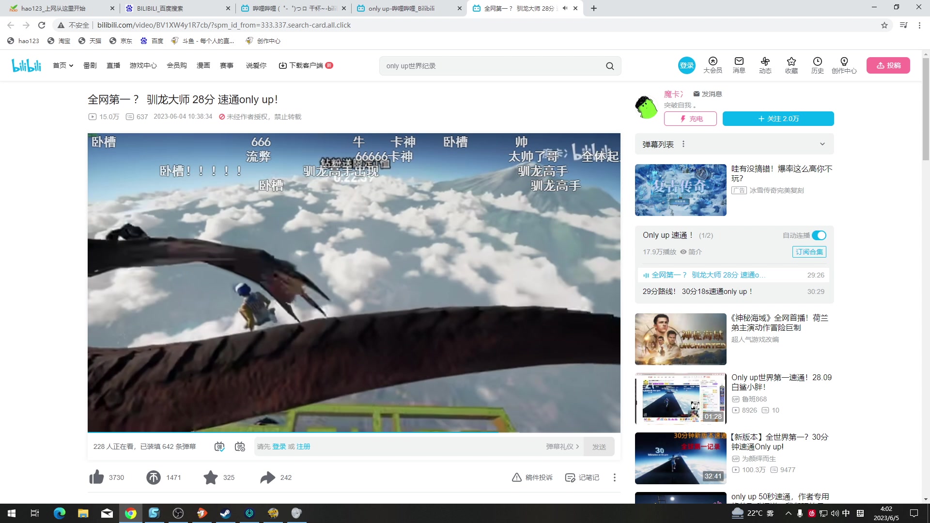930x523 pixels.
Task: Open Chrome three-dot menu
Action: [919, 25]
